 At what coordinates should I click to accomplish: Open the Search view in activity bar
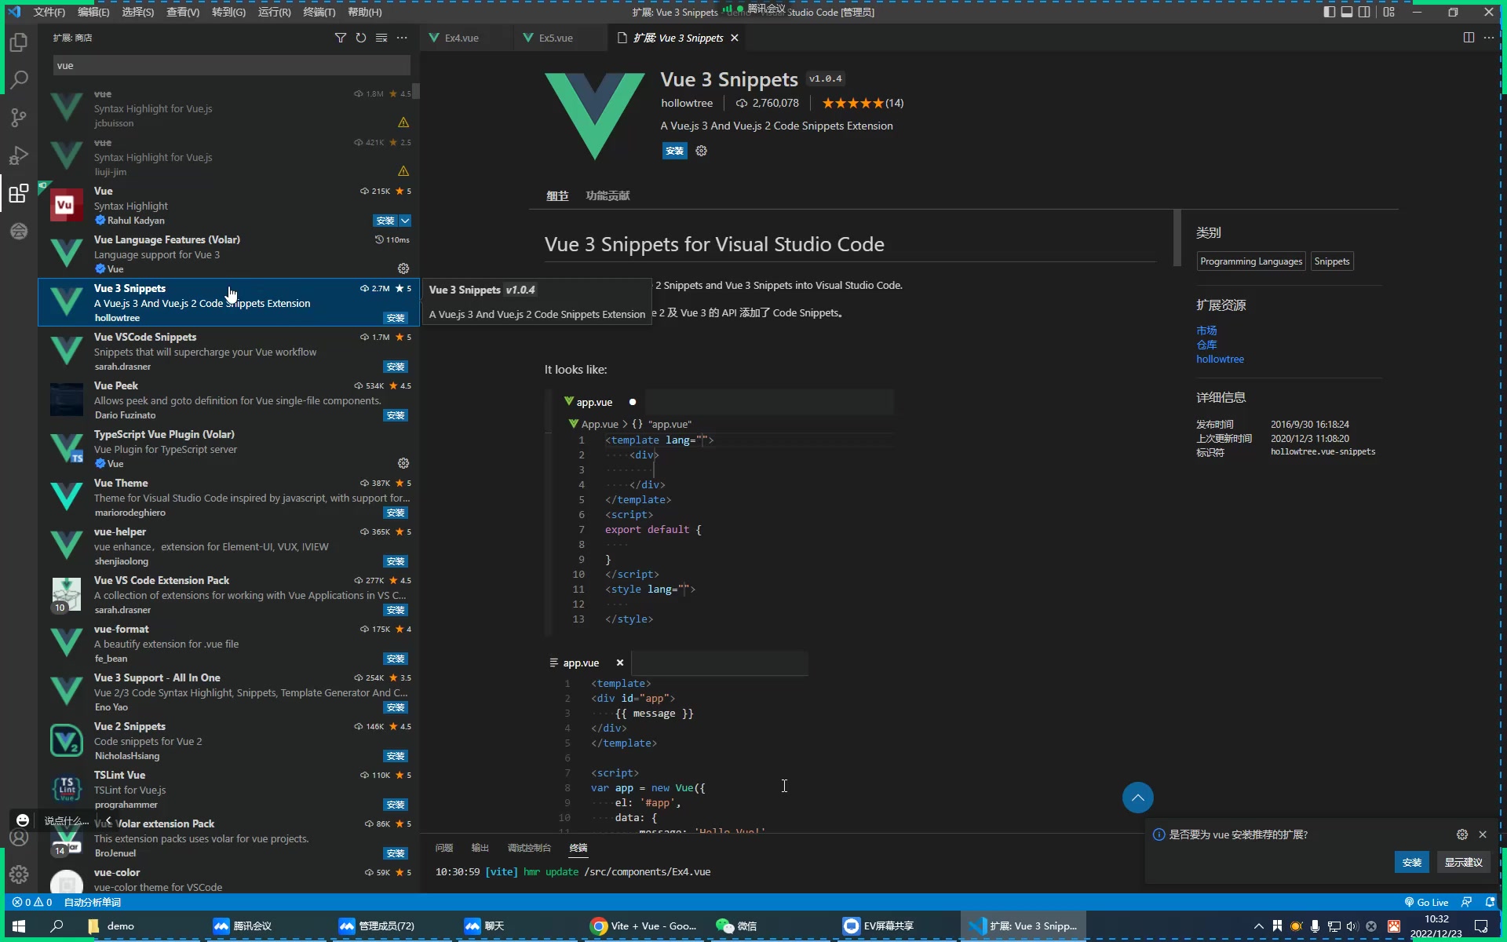[x=19, y=79]
